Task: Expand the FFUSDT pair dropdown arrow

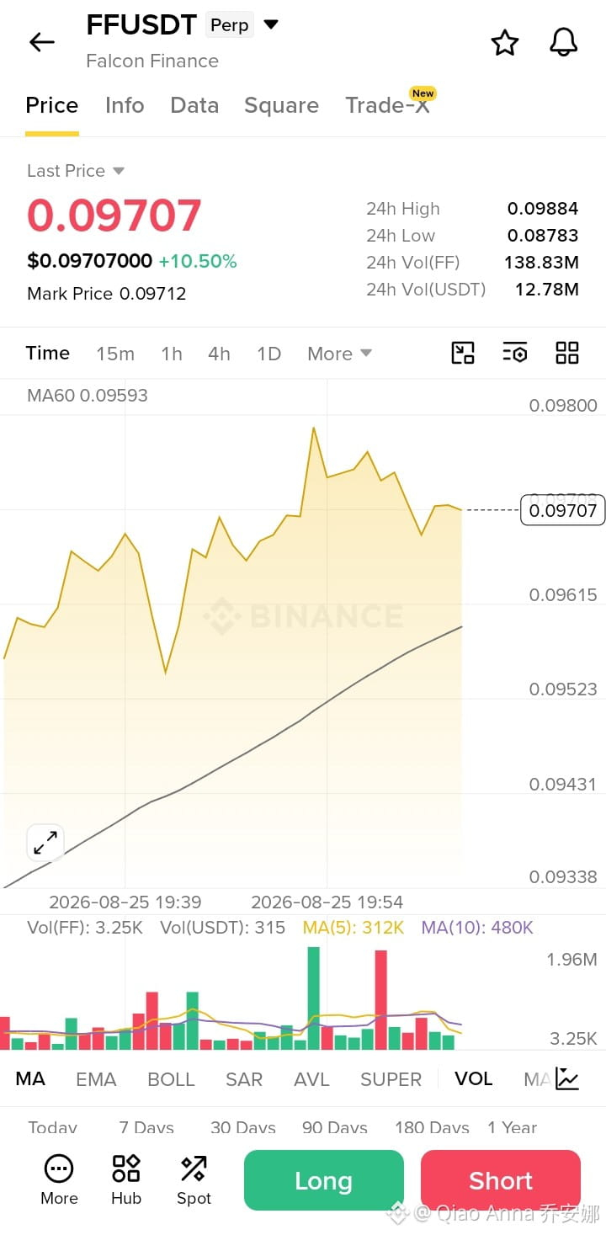Action: (x=271, y=24)
